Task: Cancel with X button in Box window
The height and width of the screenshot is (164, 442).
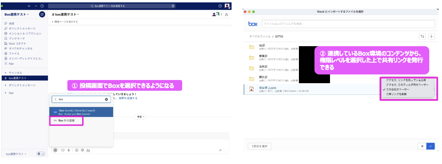Action: (422, 146)
